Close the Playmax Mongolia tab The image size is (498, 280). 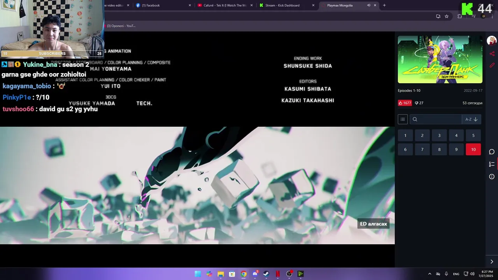375,5
